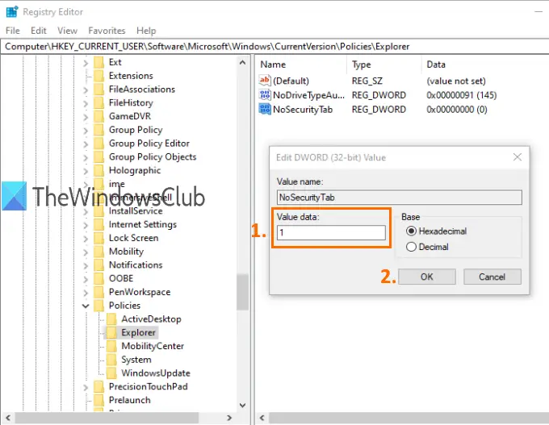
Task: Click the WindowsUpdate folder icon
Action: [111, 373]
